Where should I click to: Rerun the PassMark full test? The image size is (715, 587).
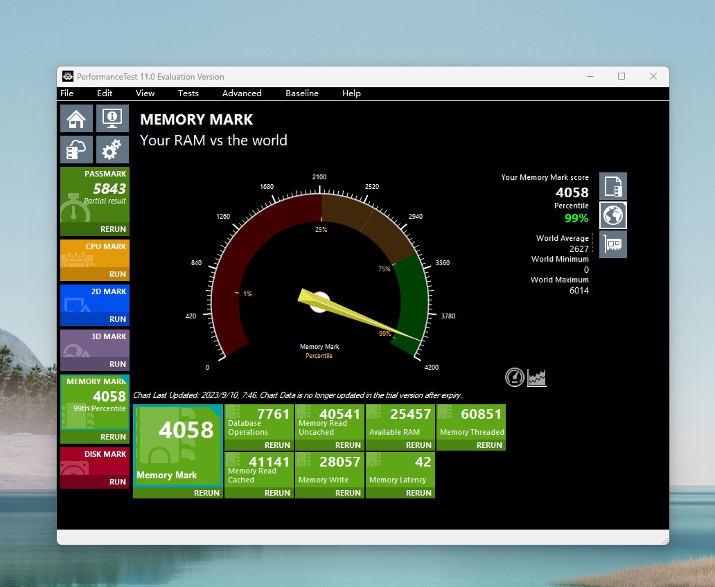pos(95,229)
